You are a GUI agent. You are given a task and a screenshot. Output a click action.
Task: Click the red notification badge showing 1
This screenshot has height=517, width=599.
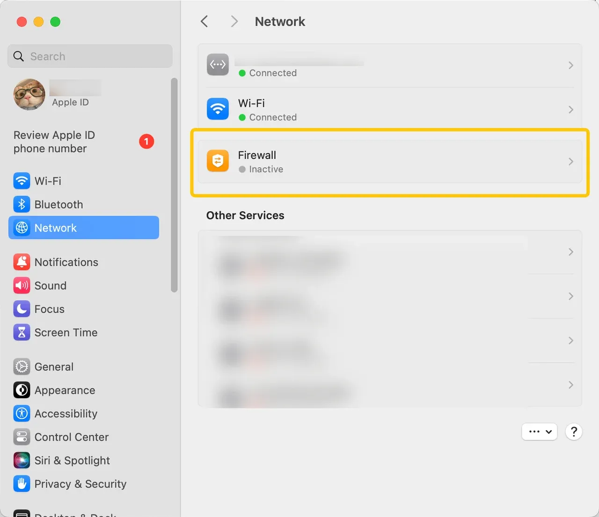146,141
